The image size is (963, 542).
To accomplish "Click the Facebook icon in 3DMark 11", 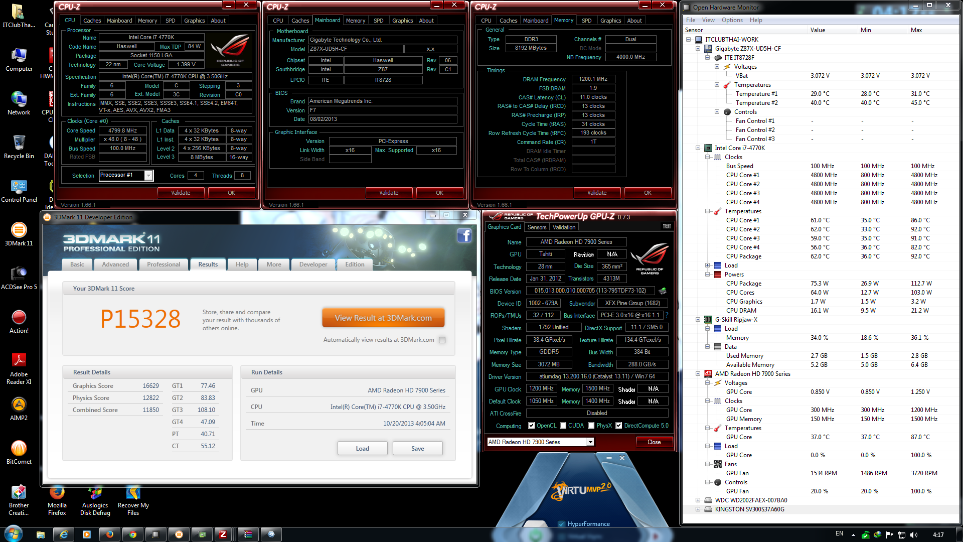I will point(464,235).
